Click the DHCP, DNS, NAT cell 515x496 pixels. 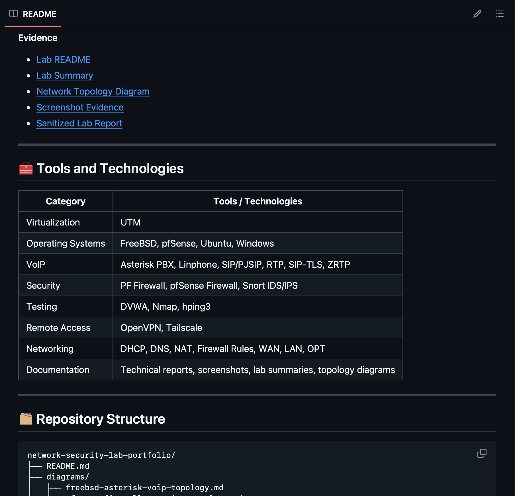click(258, 349)
